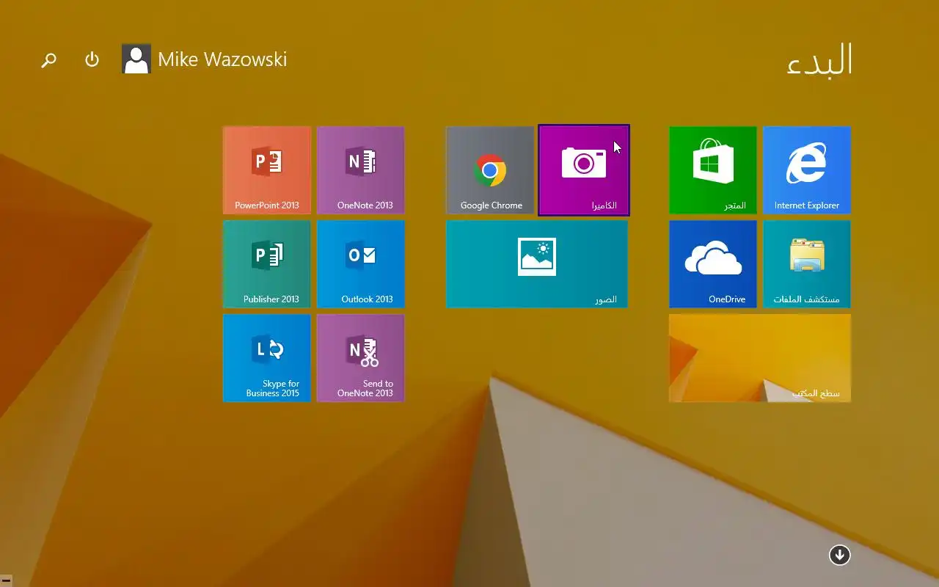Open the power options button
This screenshot has width=939, height=587.
(x=92, y=59)
